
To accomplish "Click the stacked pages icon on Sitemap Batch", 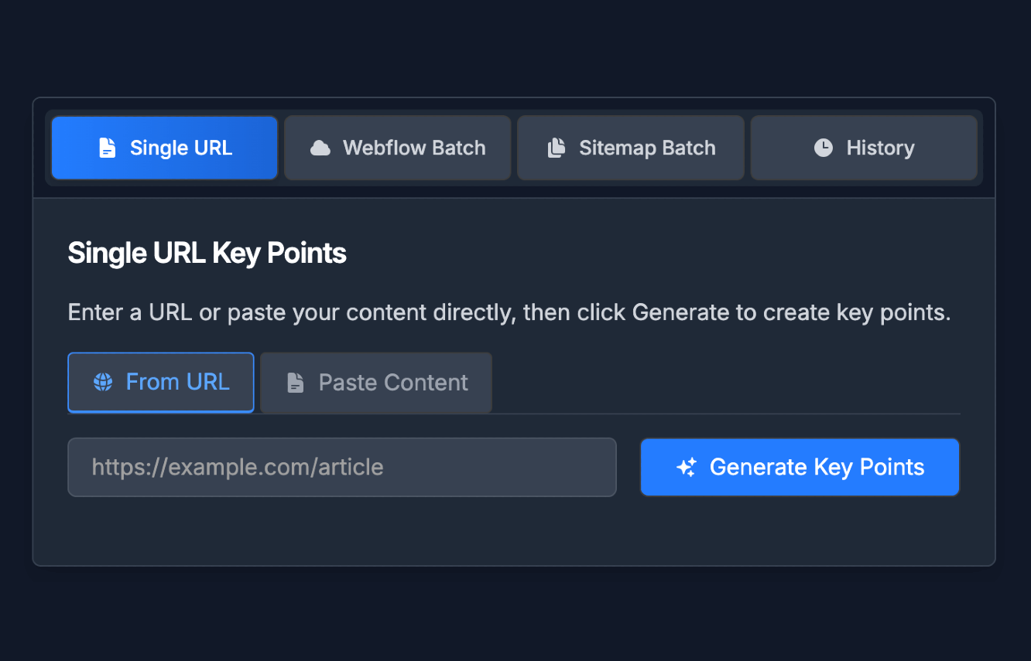I will [558, 147].
